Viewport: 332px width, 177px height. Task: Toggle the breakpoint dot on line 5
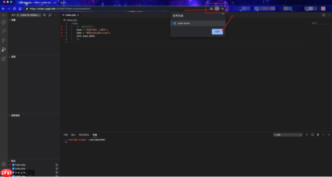[x=62, y=36]
